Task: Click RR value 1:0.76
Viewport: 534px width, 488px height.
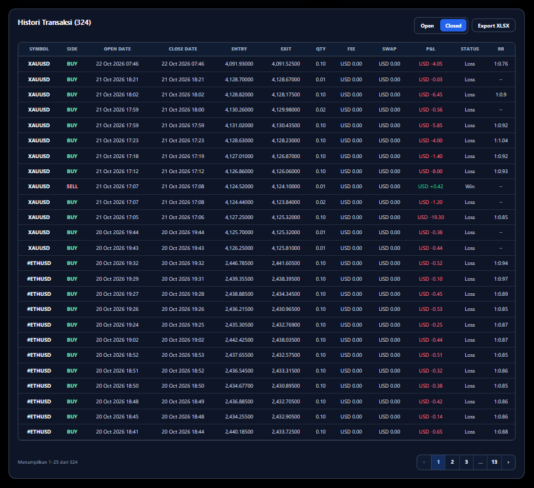Action: (x=501, y=64)
